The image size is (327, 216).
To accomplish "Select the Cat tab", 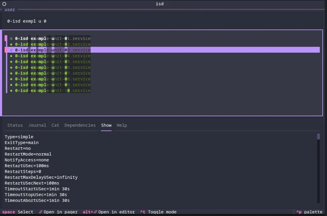I will 55,125.
